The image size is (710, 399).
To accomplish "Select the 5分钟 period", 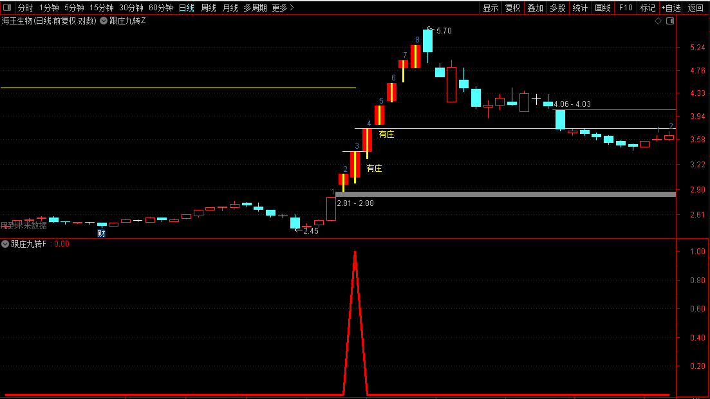I will click(74, 8).
